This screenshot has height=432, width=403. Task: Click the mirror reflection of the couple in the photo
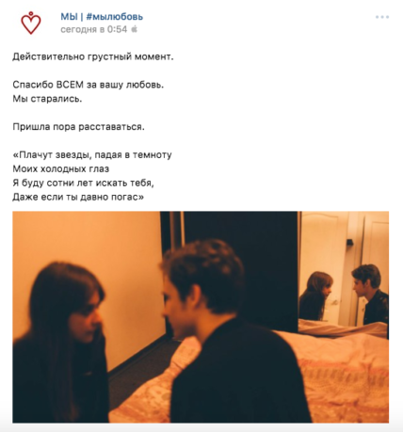(x=344, y=295)
